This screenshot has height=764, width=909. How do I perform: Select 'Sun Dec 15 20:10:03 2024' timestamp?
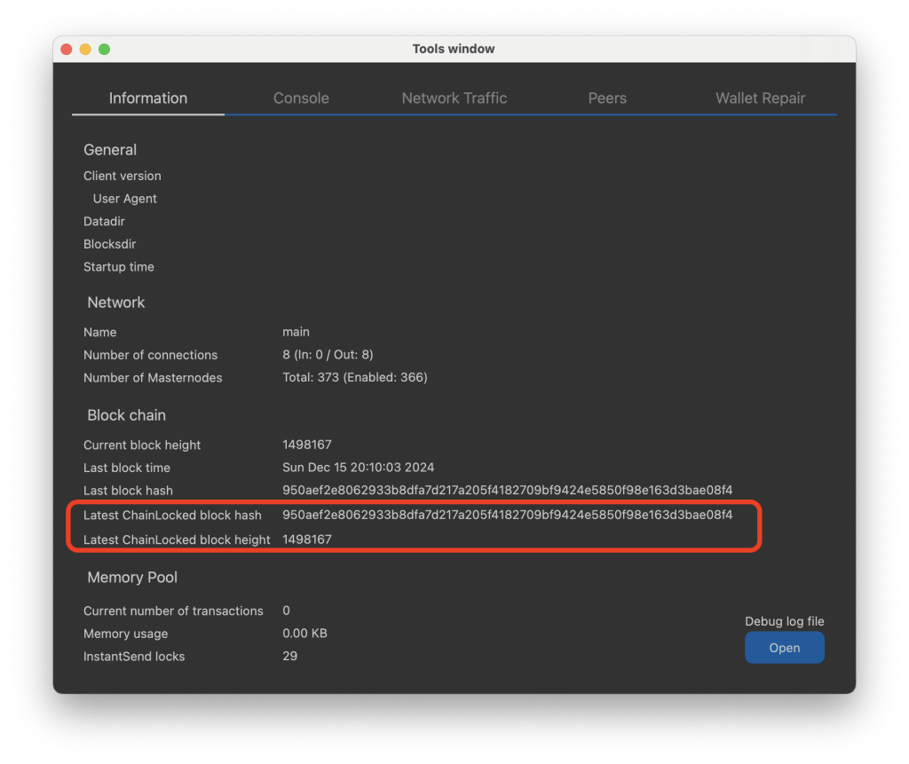(x=359, y=468)
